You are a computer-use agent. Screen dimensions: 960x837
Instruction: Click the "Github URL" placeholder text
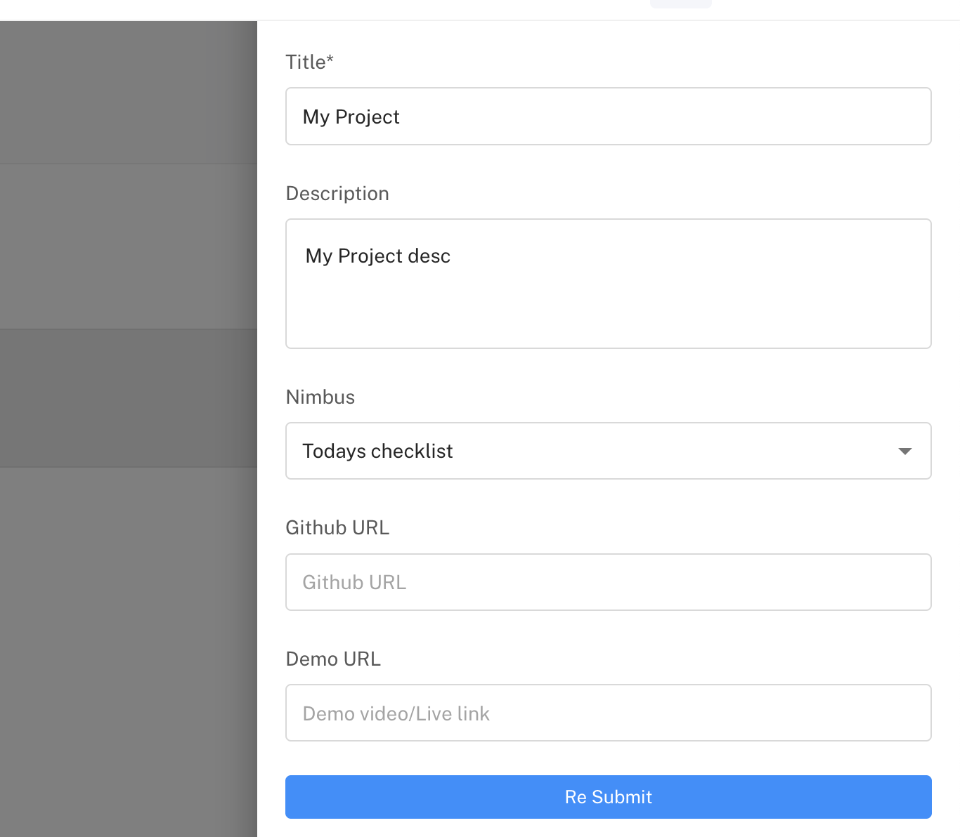tap(354, 583)
